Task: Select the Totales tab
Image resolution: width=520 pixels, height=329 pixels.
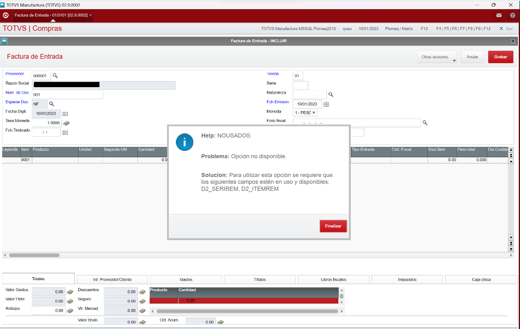Action: [38, 278]
